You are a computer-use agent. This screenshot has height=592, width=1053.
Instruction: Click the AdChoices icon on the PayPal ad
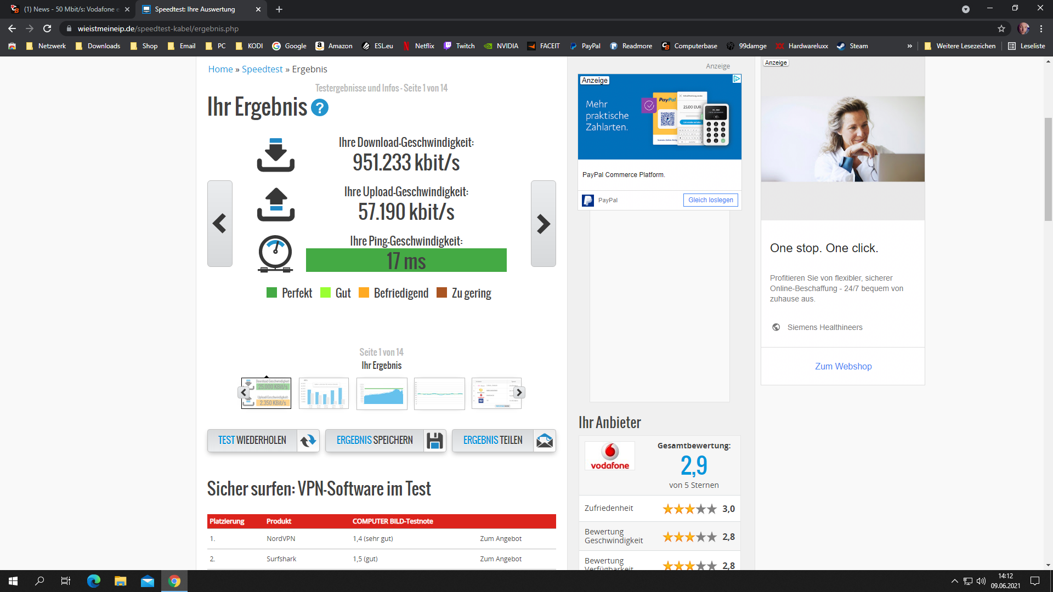[737, 79]
